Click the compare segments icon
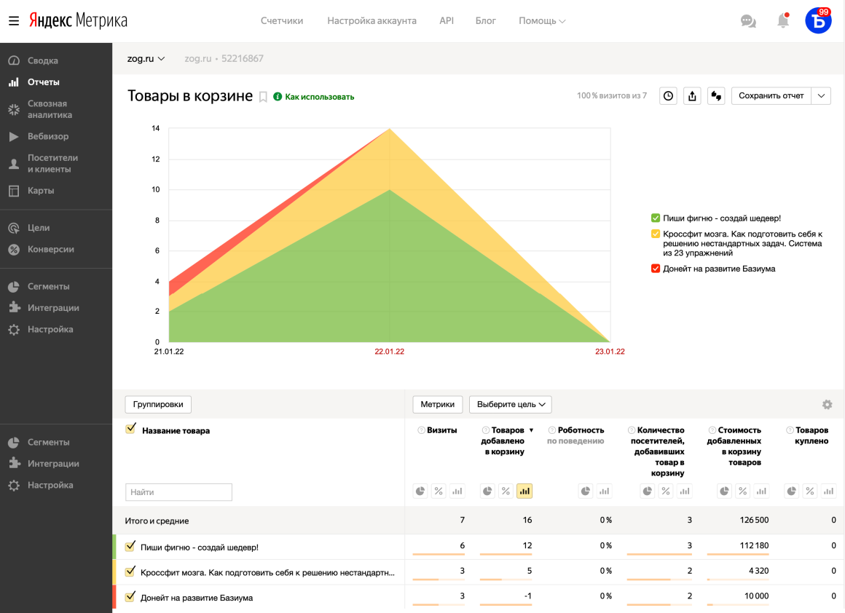The width and height of the screenshot is (845, 613). 715,96
